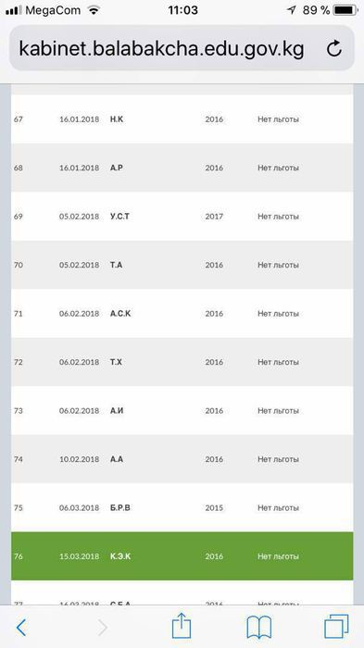Tap the Wi-Fi signal icon
The width and height of the screenshot is (364, 648).
tap(94, 10)
